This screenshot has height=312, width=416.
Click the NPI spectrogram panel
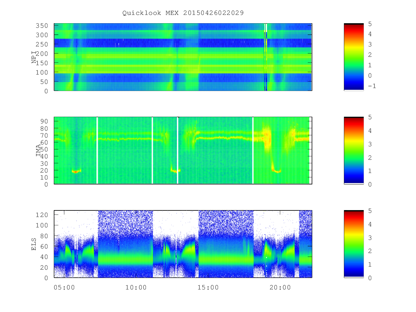(183, 57)
